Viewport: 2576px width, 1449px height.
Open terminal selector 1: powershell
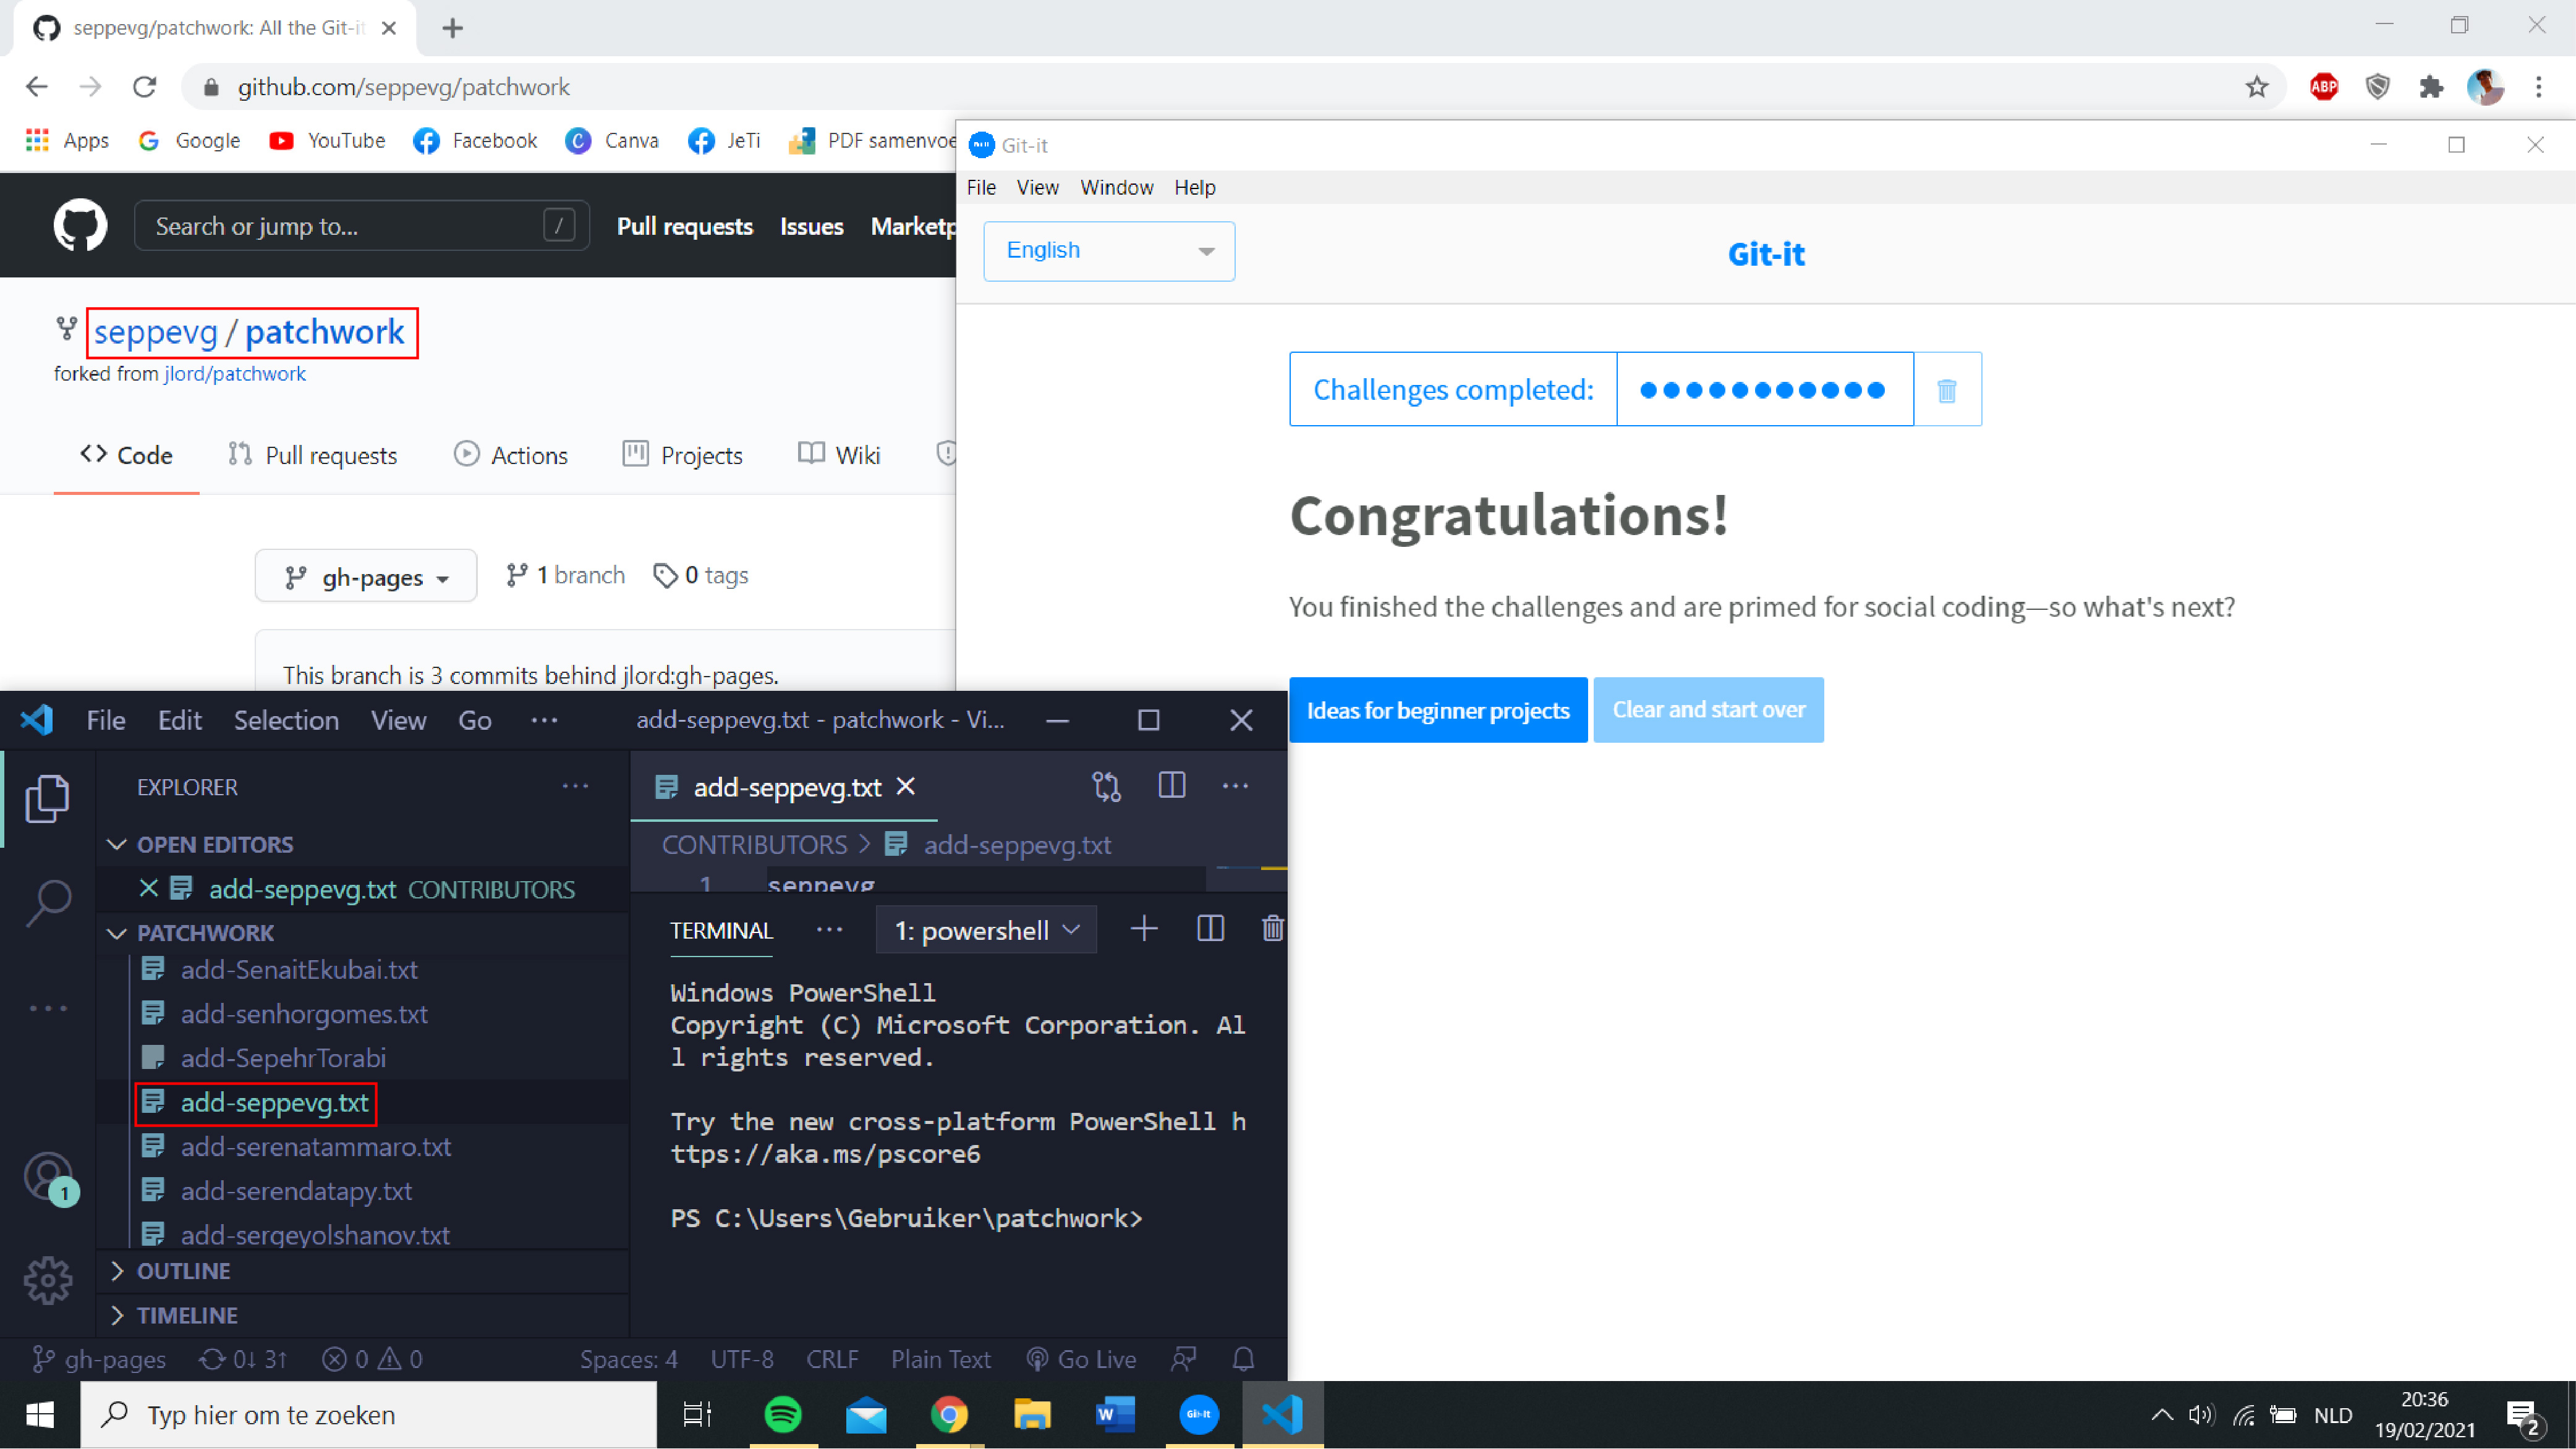[986, 931]
